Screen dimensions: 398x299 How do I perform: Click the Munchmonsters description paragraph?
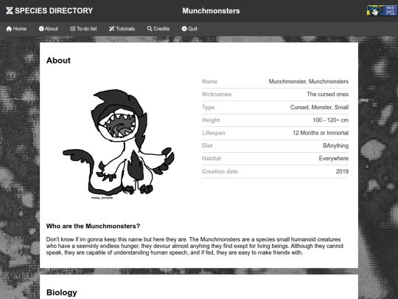tap(195, 246)
